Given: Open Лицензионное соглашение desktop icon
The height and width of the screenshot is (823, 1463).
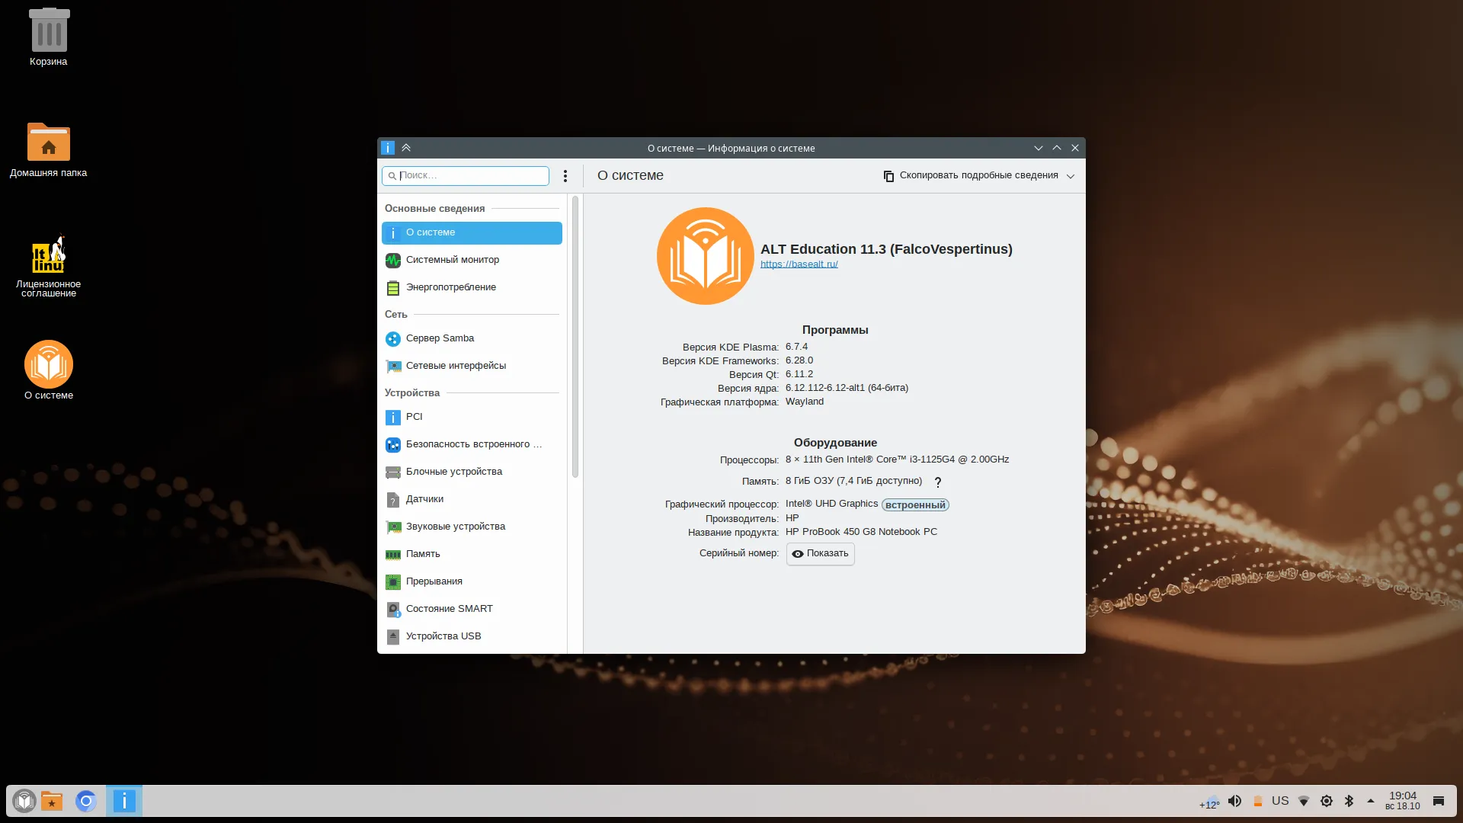Looking at the screenshot, I should 49,265.
